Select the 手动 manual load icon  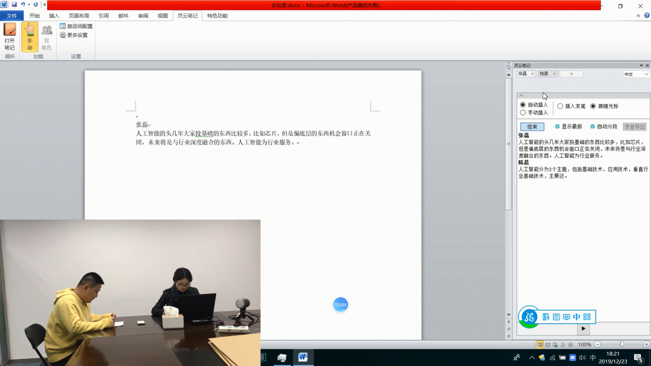point(30,36)
